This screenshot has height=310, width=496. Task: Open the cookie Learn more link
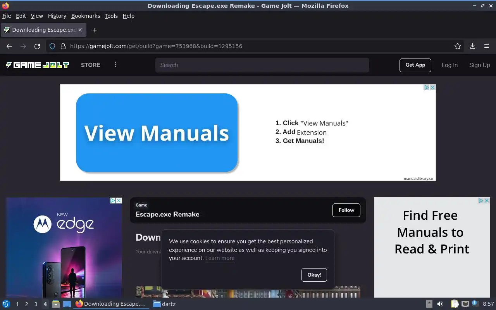tap(220, 258)
